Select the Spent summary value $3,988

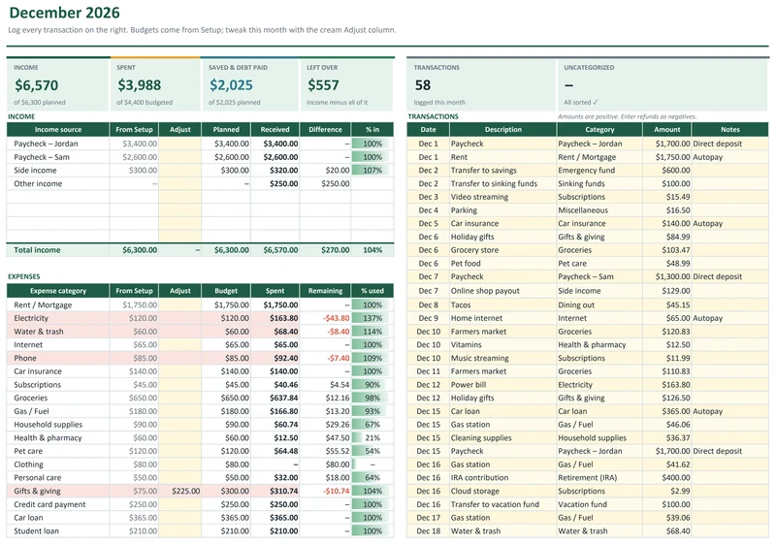click(x=139, y=85)
